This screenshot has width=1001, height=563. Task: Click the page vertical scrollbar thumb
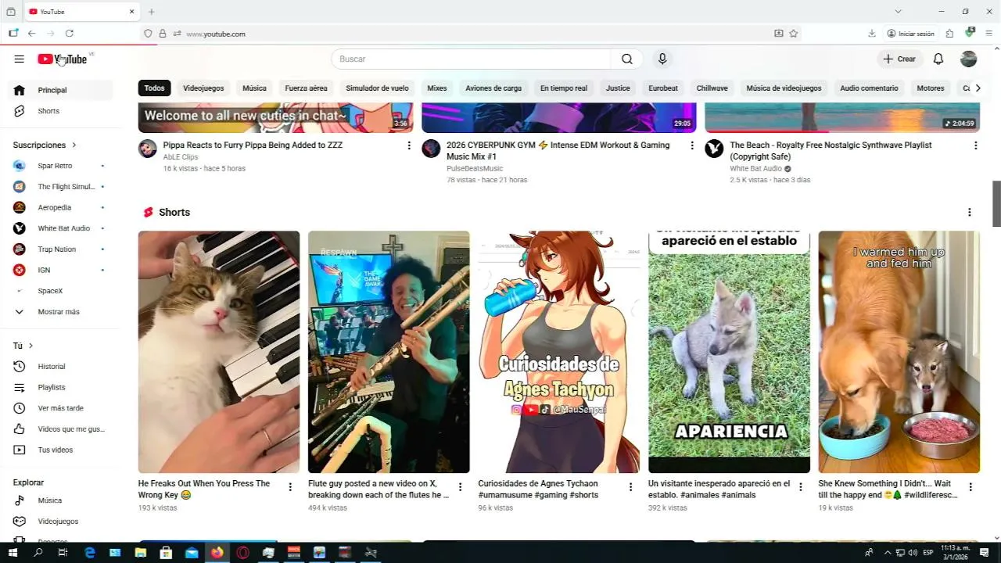pos(996,203)
